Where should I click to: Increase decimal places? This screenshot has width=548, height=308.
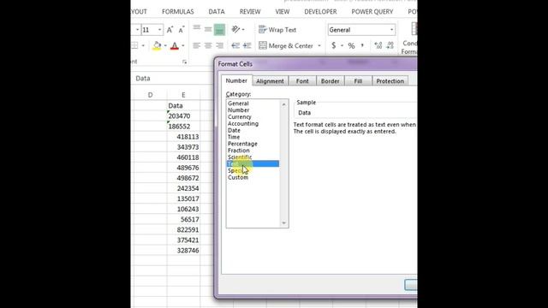[x=378, y=45]
